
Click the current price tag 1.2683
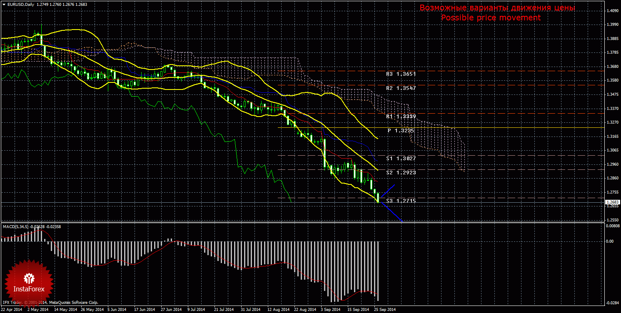point(612,203)
